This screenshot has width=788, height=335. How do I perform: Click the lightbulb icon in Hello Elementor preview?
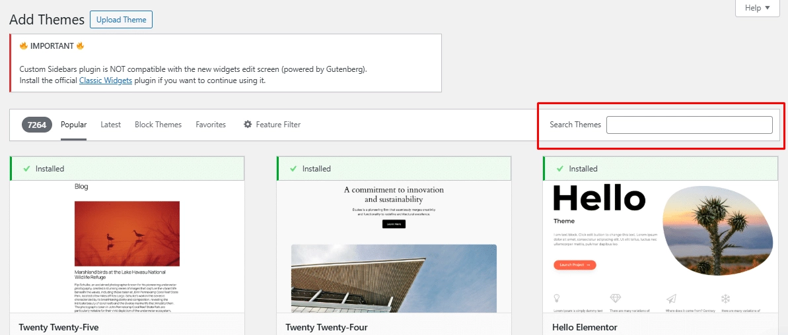(x=557, y=298)
